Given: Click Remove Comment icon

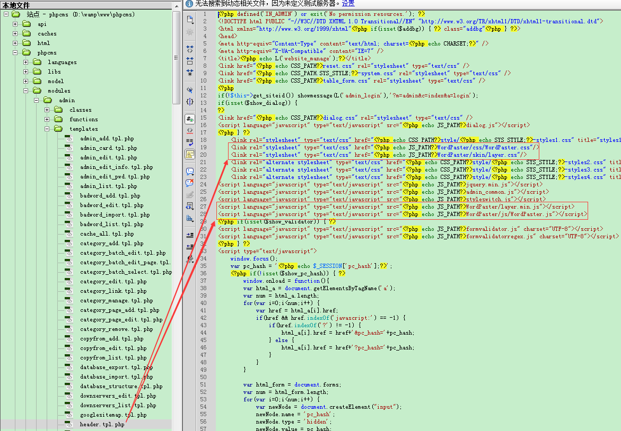Looking at the screenshot, I should tap(190, 183).
